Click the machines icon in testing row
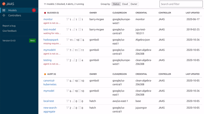Image resolution: width=204 pixels, height=114 pixels. click(x=80, y=60)
